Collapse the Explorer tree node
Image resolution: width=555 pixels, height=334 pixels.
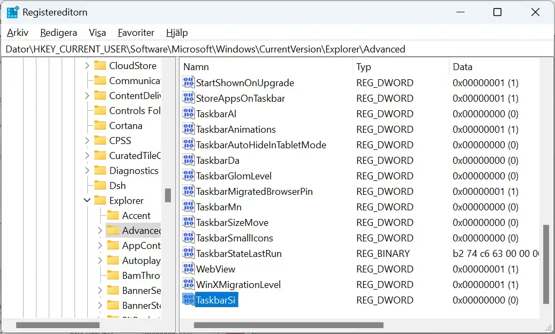pyautogui.click(x=87, y=200)
